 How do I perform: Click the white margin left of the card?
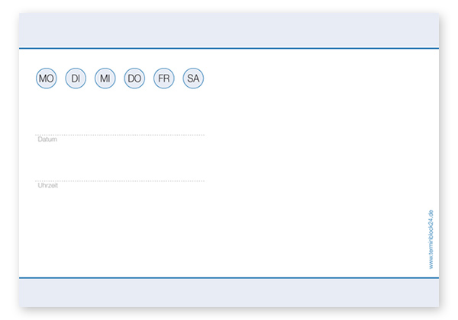point(9,160)
